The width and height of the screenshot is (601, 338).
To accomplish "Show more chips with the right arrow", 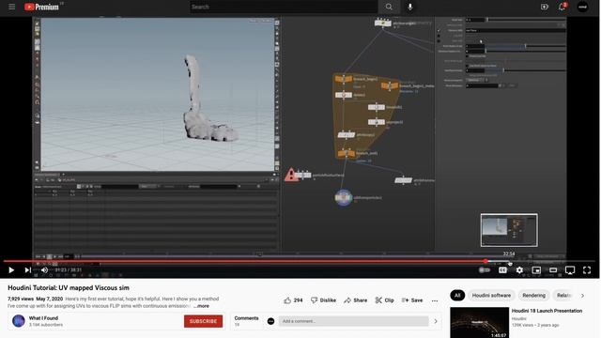I will [582, 296].
